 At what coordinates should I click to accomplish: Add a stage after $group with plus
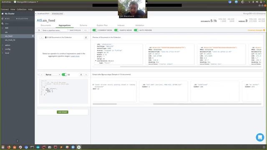click(86, 75)
